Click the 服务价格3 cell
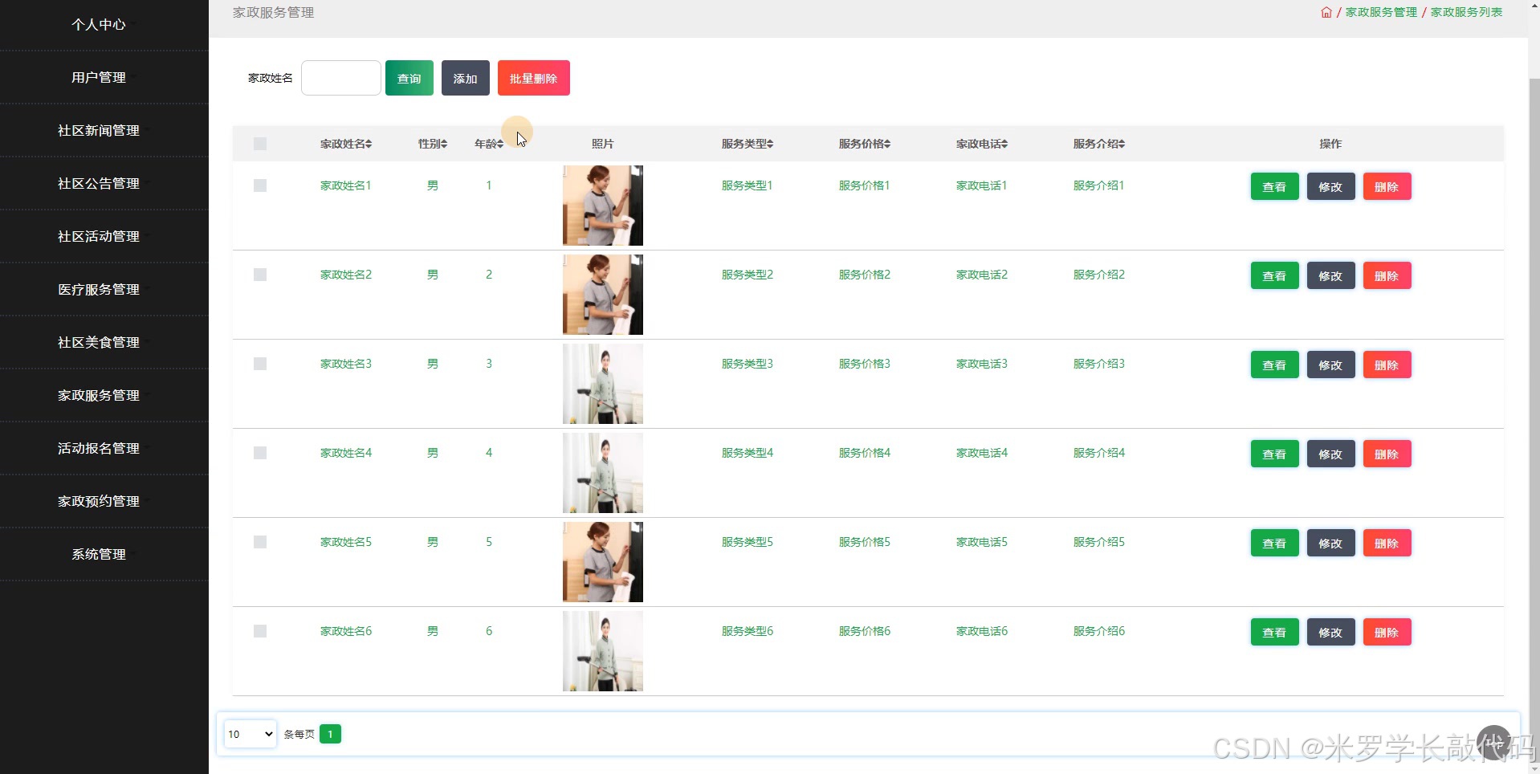The width and height of the screenshot is (1540, 774). tap(864, 364)
